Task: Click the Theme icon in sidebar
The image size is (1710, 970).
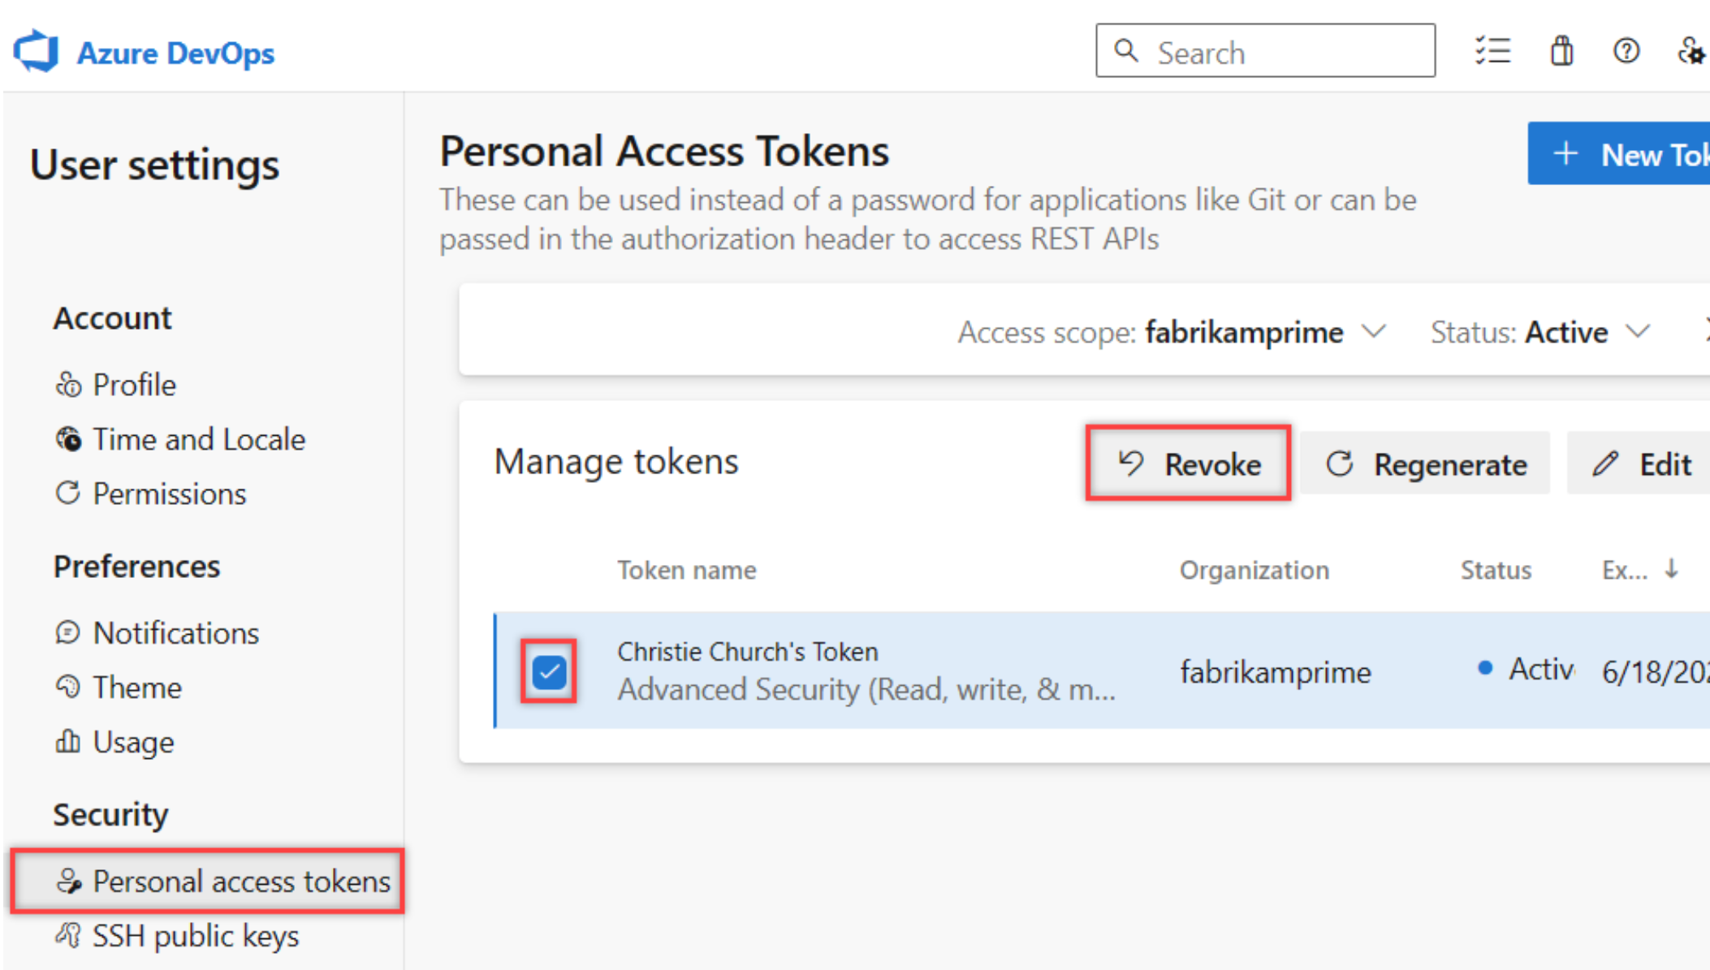Action: pyautogui.click(x=66, y=687)
